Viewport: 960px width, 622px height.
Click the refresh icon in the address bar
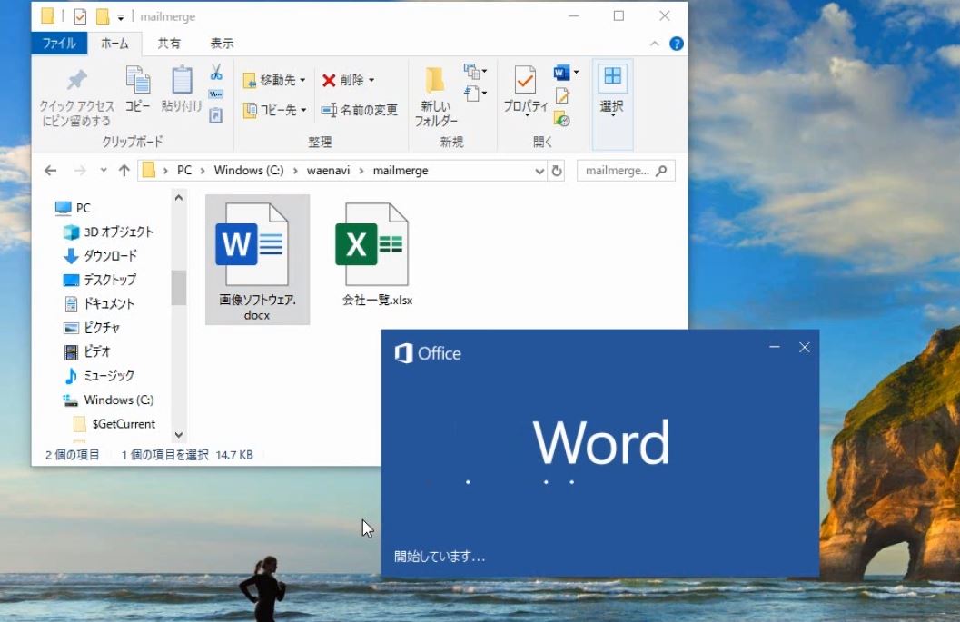pyautogui.click(x=557, y=170)
